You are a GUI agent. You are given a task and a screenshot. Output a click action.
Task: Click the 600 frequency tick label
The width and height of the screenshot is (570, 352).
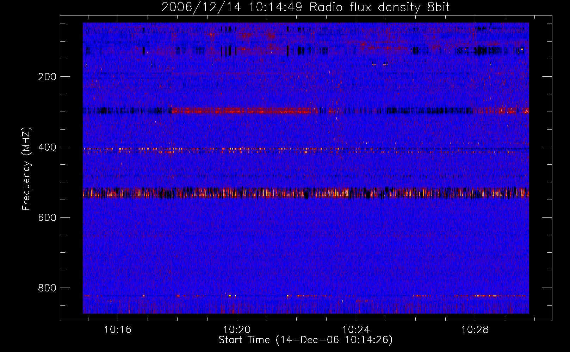[47, 218]
